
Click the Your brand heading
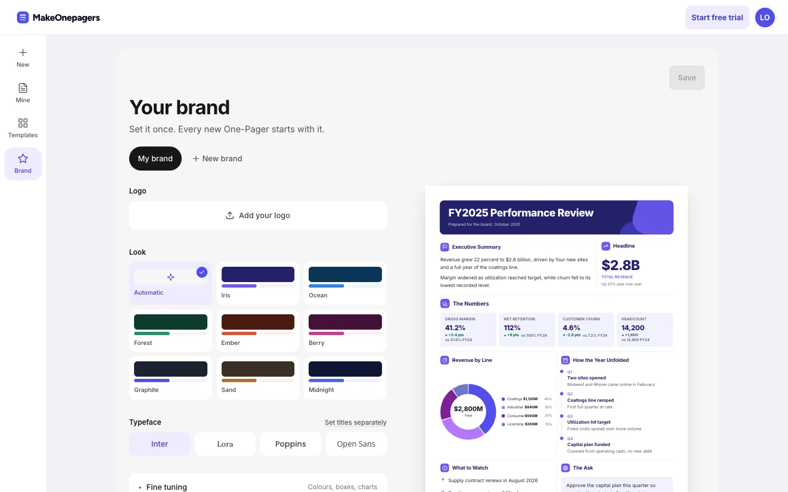tap(179, 108)
